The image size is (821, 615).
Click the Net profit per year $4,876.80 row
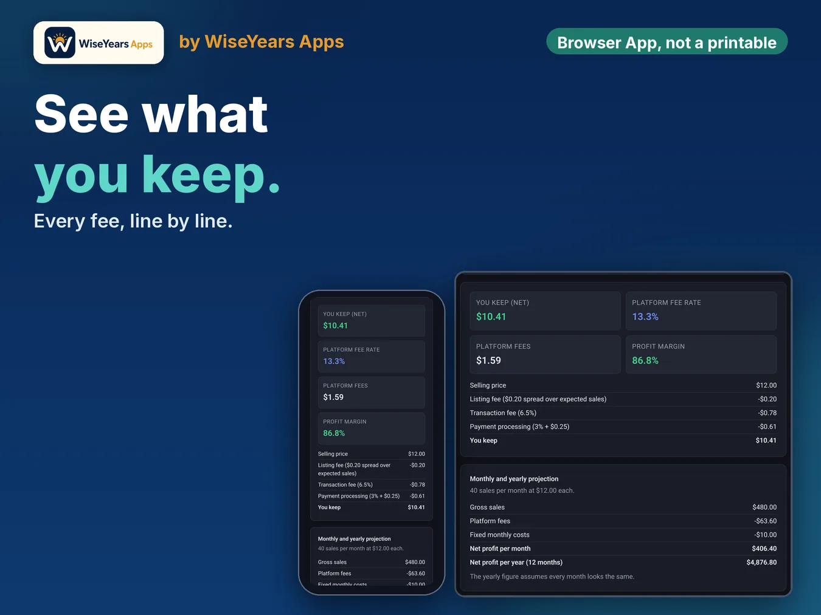(x=623, y=563)
